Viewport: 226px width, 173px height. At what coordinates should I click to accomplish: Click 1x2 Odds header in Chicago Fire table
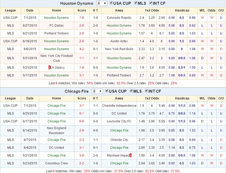(x=152, y=98)
